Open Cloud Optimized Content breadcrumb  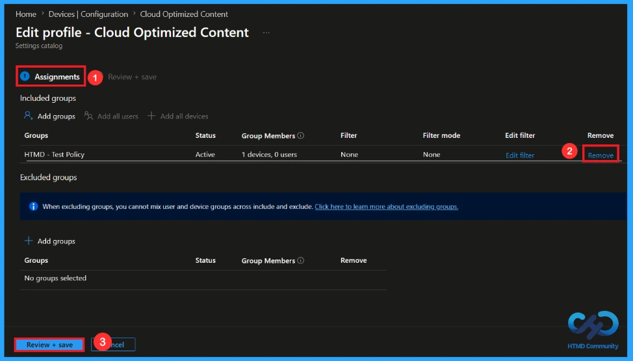(184, 14)
